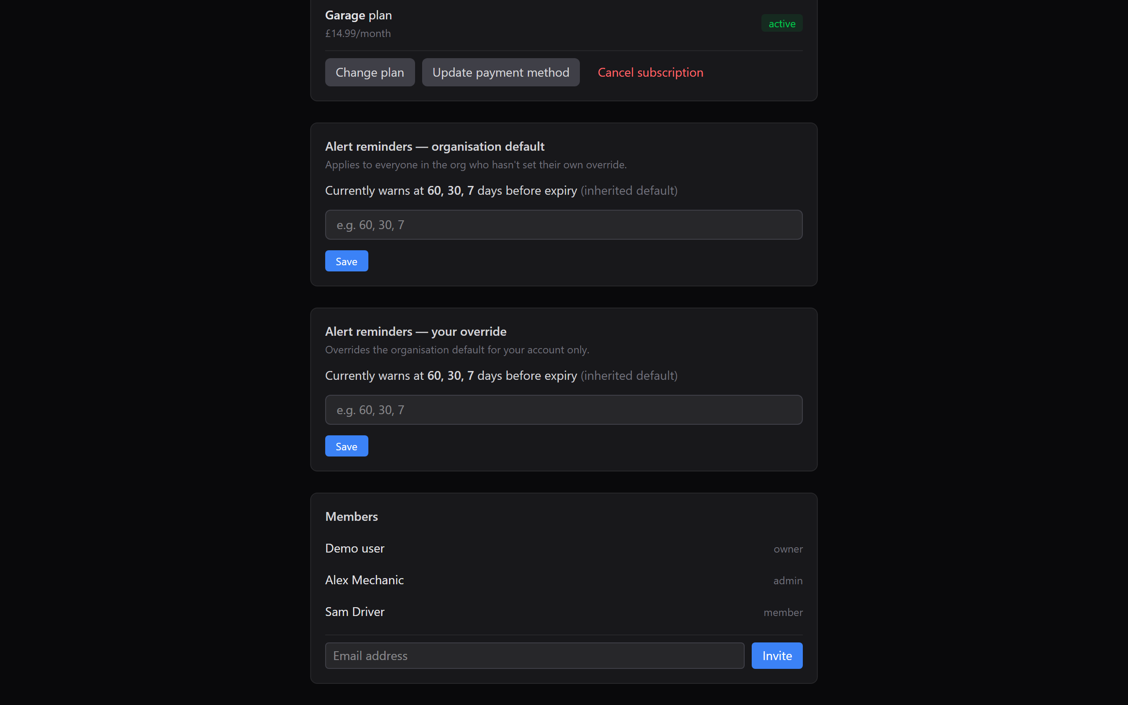The height and width of the screenshot is (705, 1128).
Task: Focus the email address invite field
Action: 534,655
